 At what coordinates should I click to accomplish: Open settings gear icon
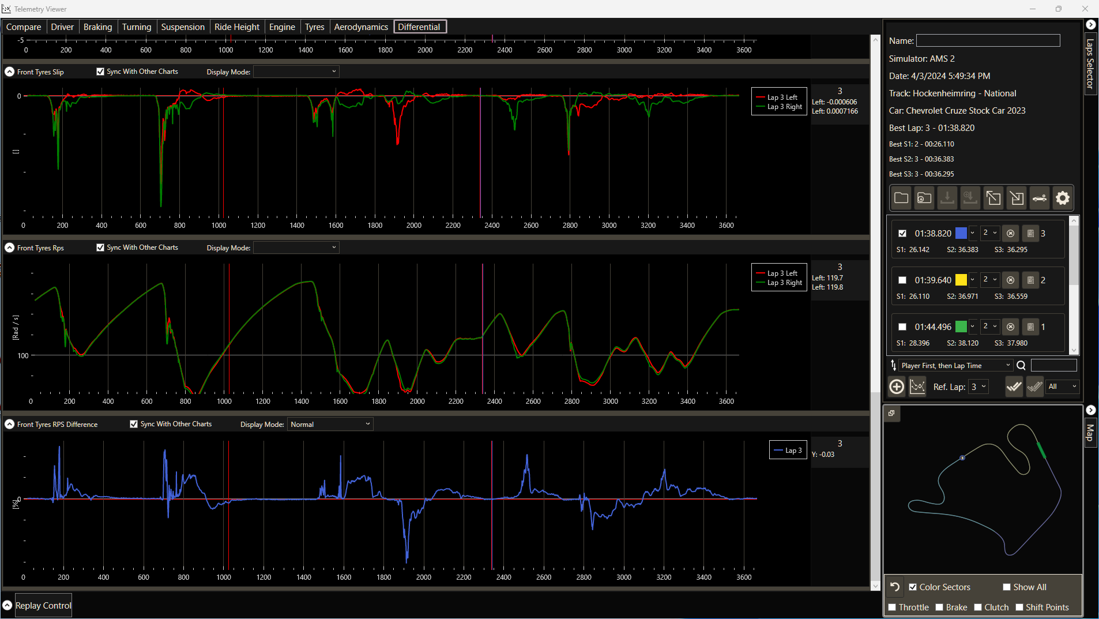1063,198
